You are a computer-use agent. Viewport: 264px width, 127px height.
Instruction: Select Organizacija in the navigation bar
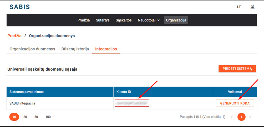point(176,20)
